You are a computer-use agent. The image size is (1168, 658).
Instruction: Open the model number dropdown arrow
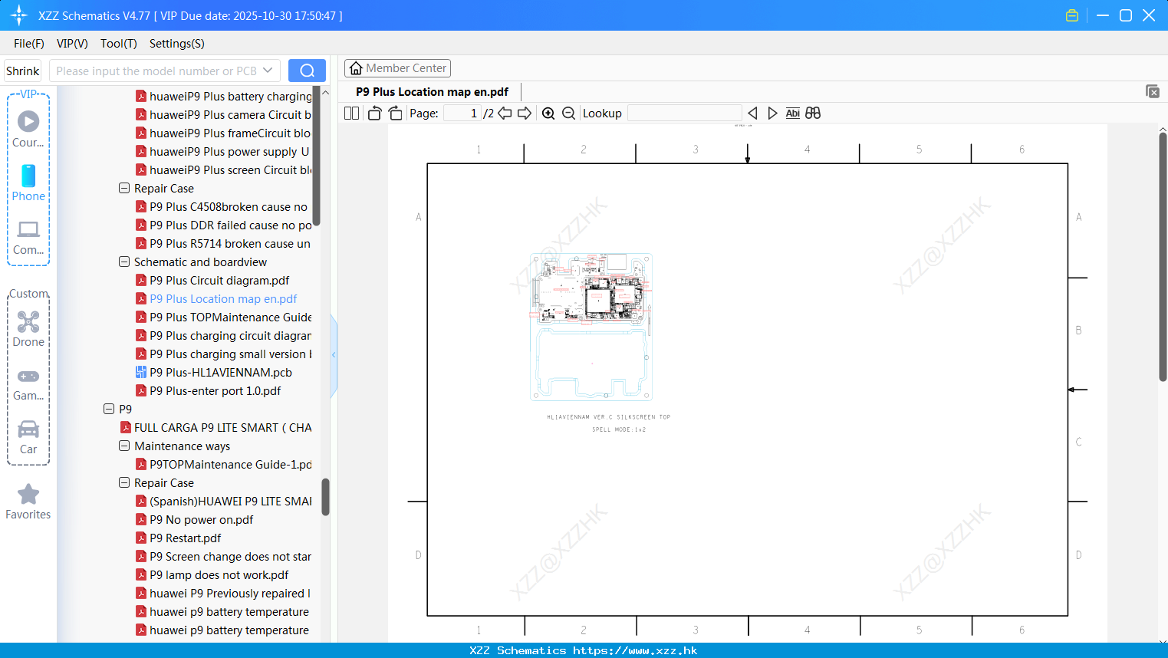pos(268,71)
